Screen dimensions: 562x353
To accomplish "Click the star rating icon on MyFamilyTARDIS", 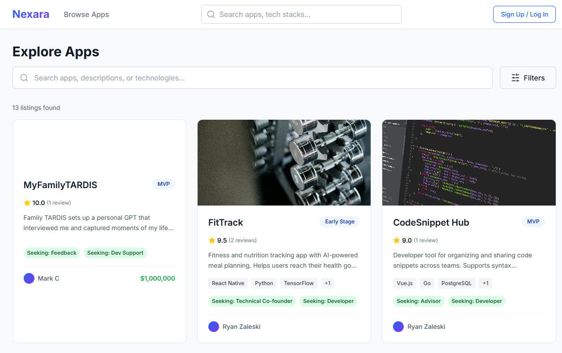I will coord(27,203).
